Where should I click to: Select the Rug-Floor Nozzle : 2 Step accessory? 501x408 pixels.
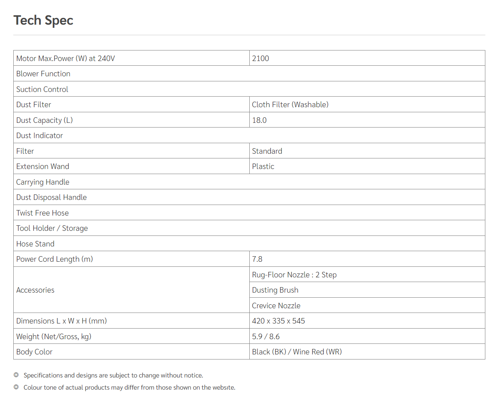294,275
